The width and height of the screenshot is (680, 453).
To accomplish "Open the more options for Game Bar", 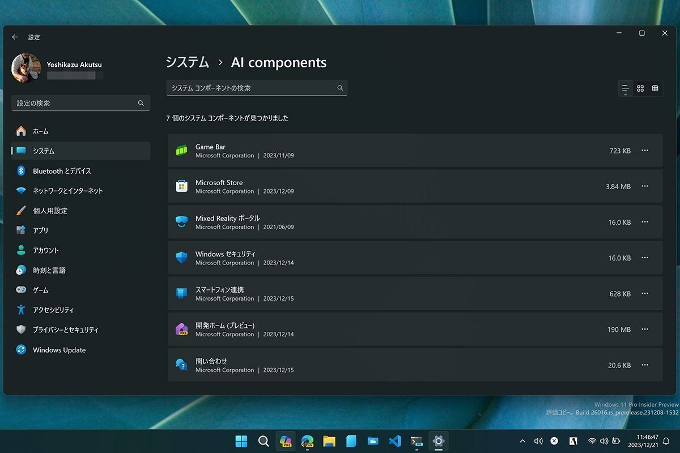I will [645, 151].
